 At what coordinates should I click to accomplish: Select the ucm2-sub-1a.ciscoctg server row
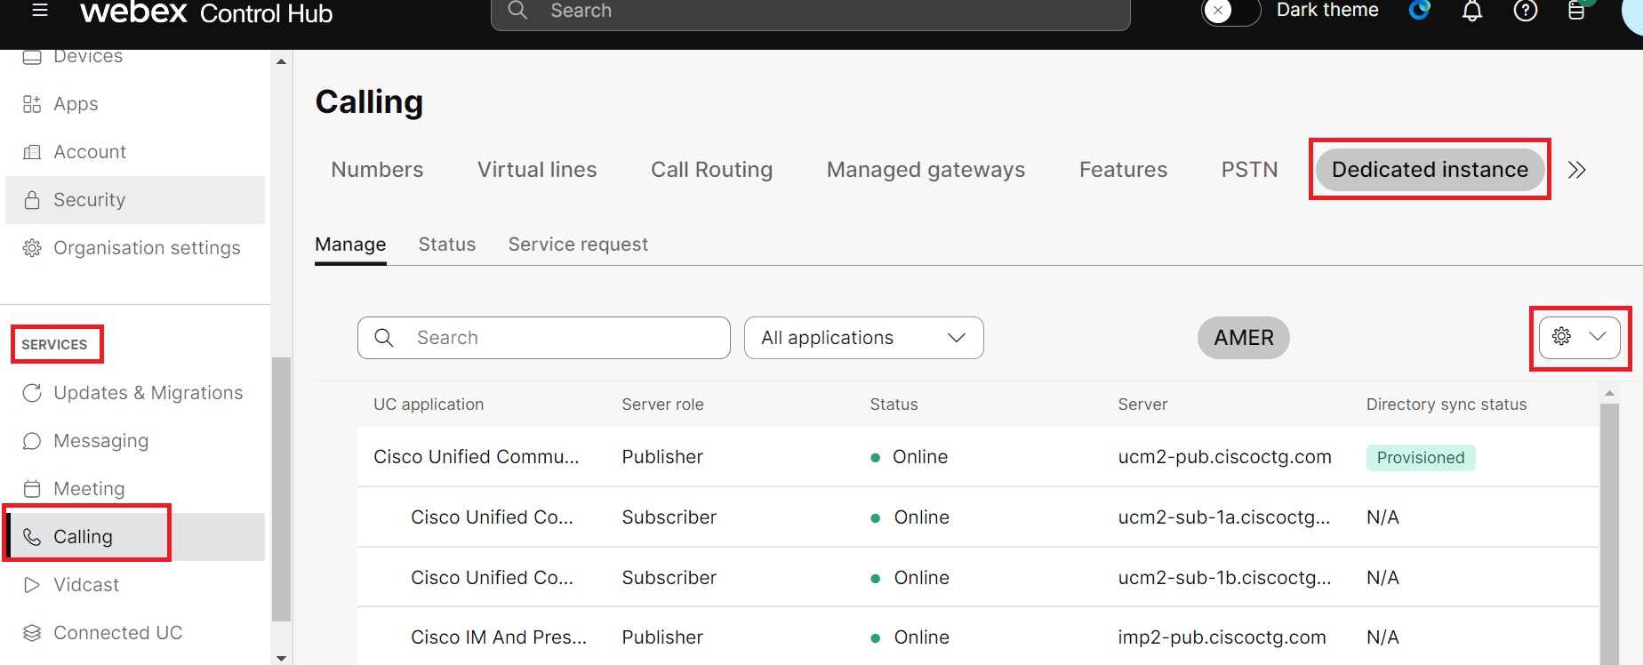977,517
